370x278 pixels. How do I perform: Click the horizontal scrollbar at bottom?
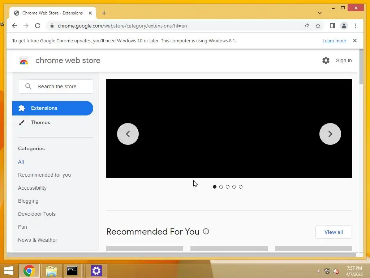pyautogui.click(x=181, y=255)
